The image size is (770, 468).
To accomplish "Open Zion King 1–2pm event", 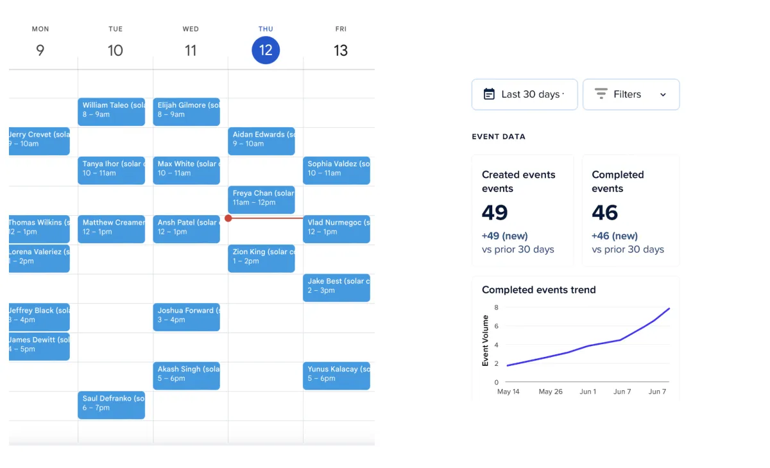I will (262, 259).
